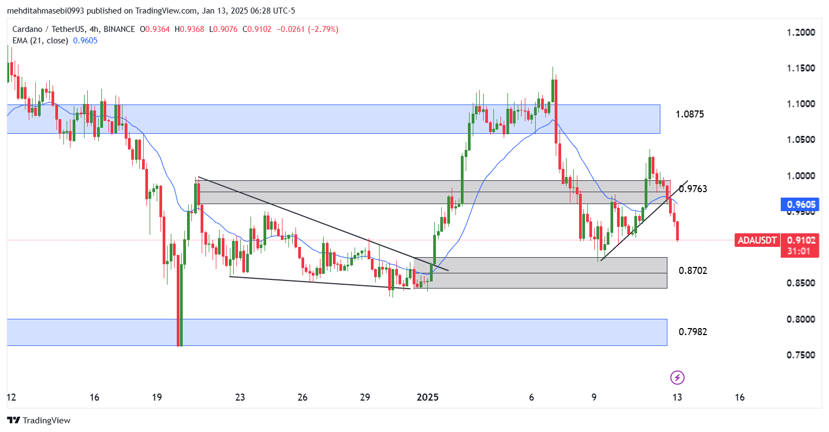Viewport: 829px width, 432px height.
Task: Click the 0.9763 zone label
Action: point(693,188)
